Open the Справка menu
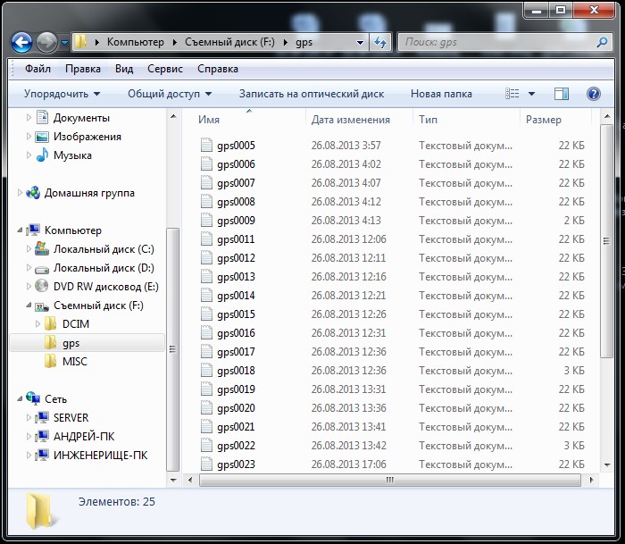 click(218, 69)
